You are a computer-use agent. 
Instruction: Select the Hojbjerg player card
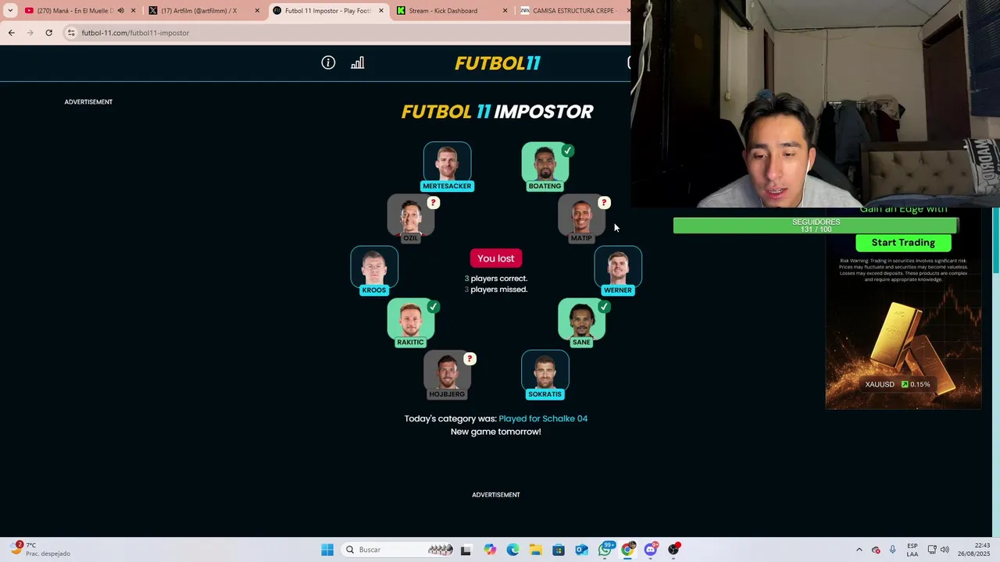pyautogui.click(x=447, y=375)
